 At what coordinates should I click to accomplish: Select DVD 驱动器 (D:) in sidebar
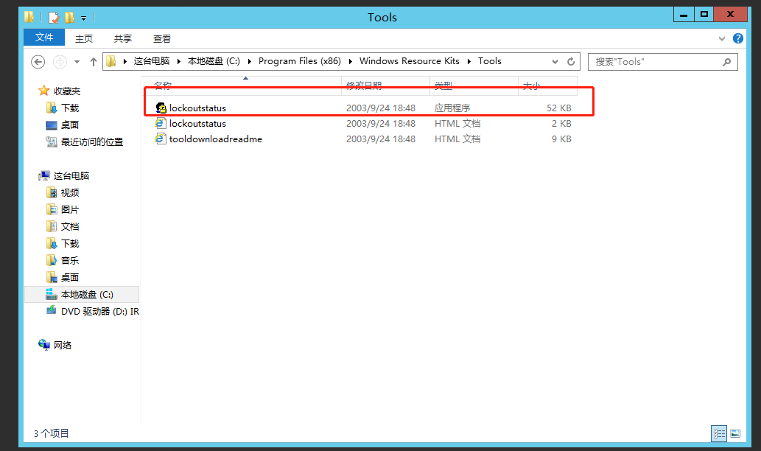99,311
